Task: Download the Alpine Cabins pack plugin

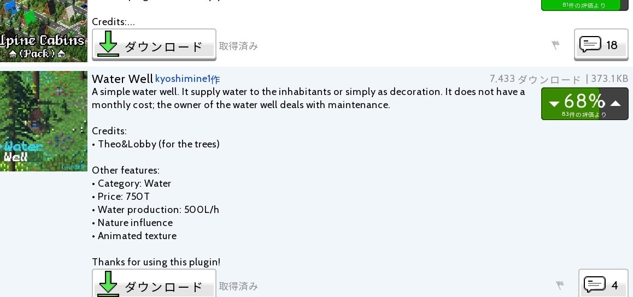Action: tap(154, 45)
